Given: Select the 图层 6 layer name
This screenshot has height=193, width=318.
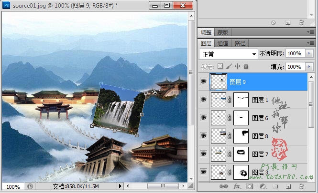Looking at the screenshot, I should click(x=260, y=118).
